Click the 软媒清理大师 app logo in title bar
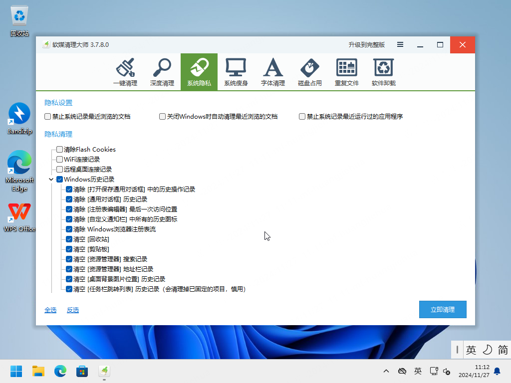This screenshot has height=383, width=511. (46, 44)
